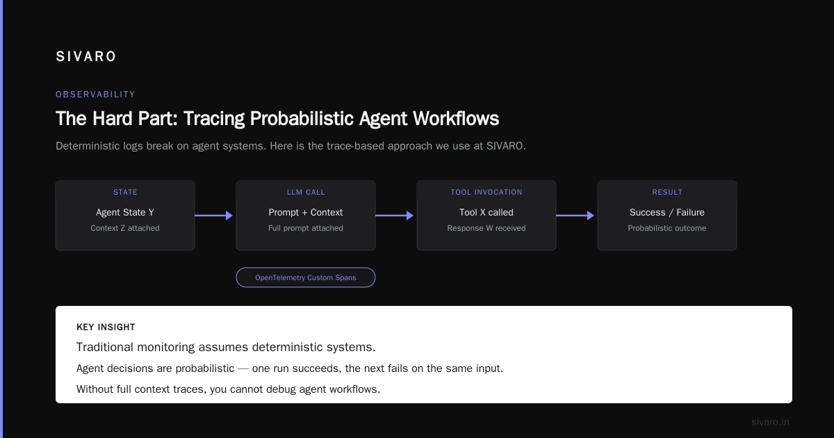Click the deterministic logs subtitle sentence
Viewport: 834px width, 438px height.
291,146
